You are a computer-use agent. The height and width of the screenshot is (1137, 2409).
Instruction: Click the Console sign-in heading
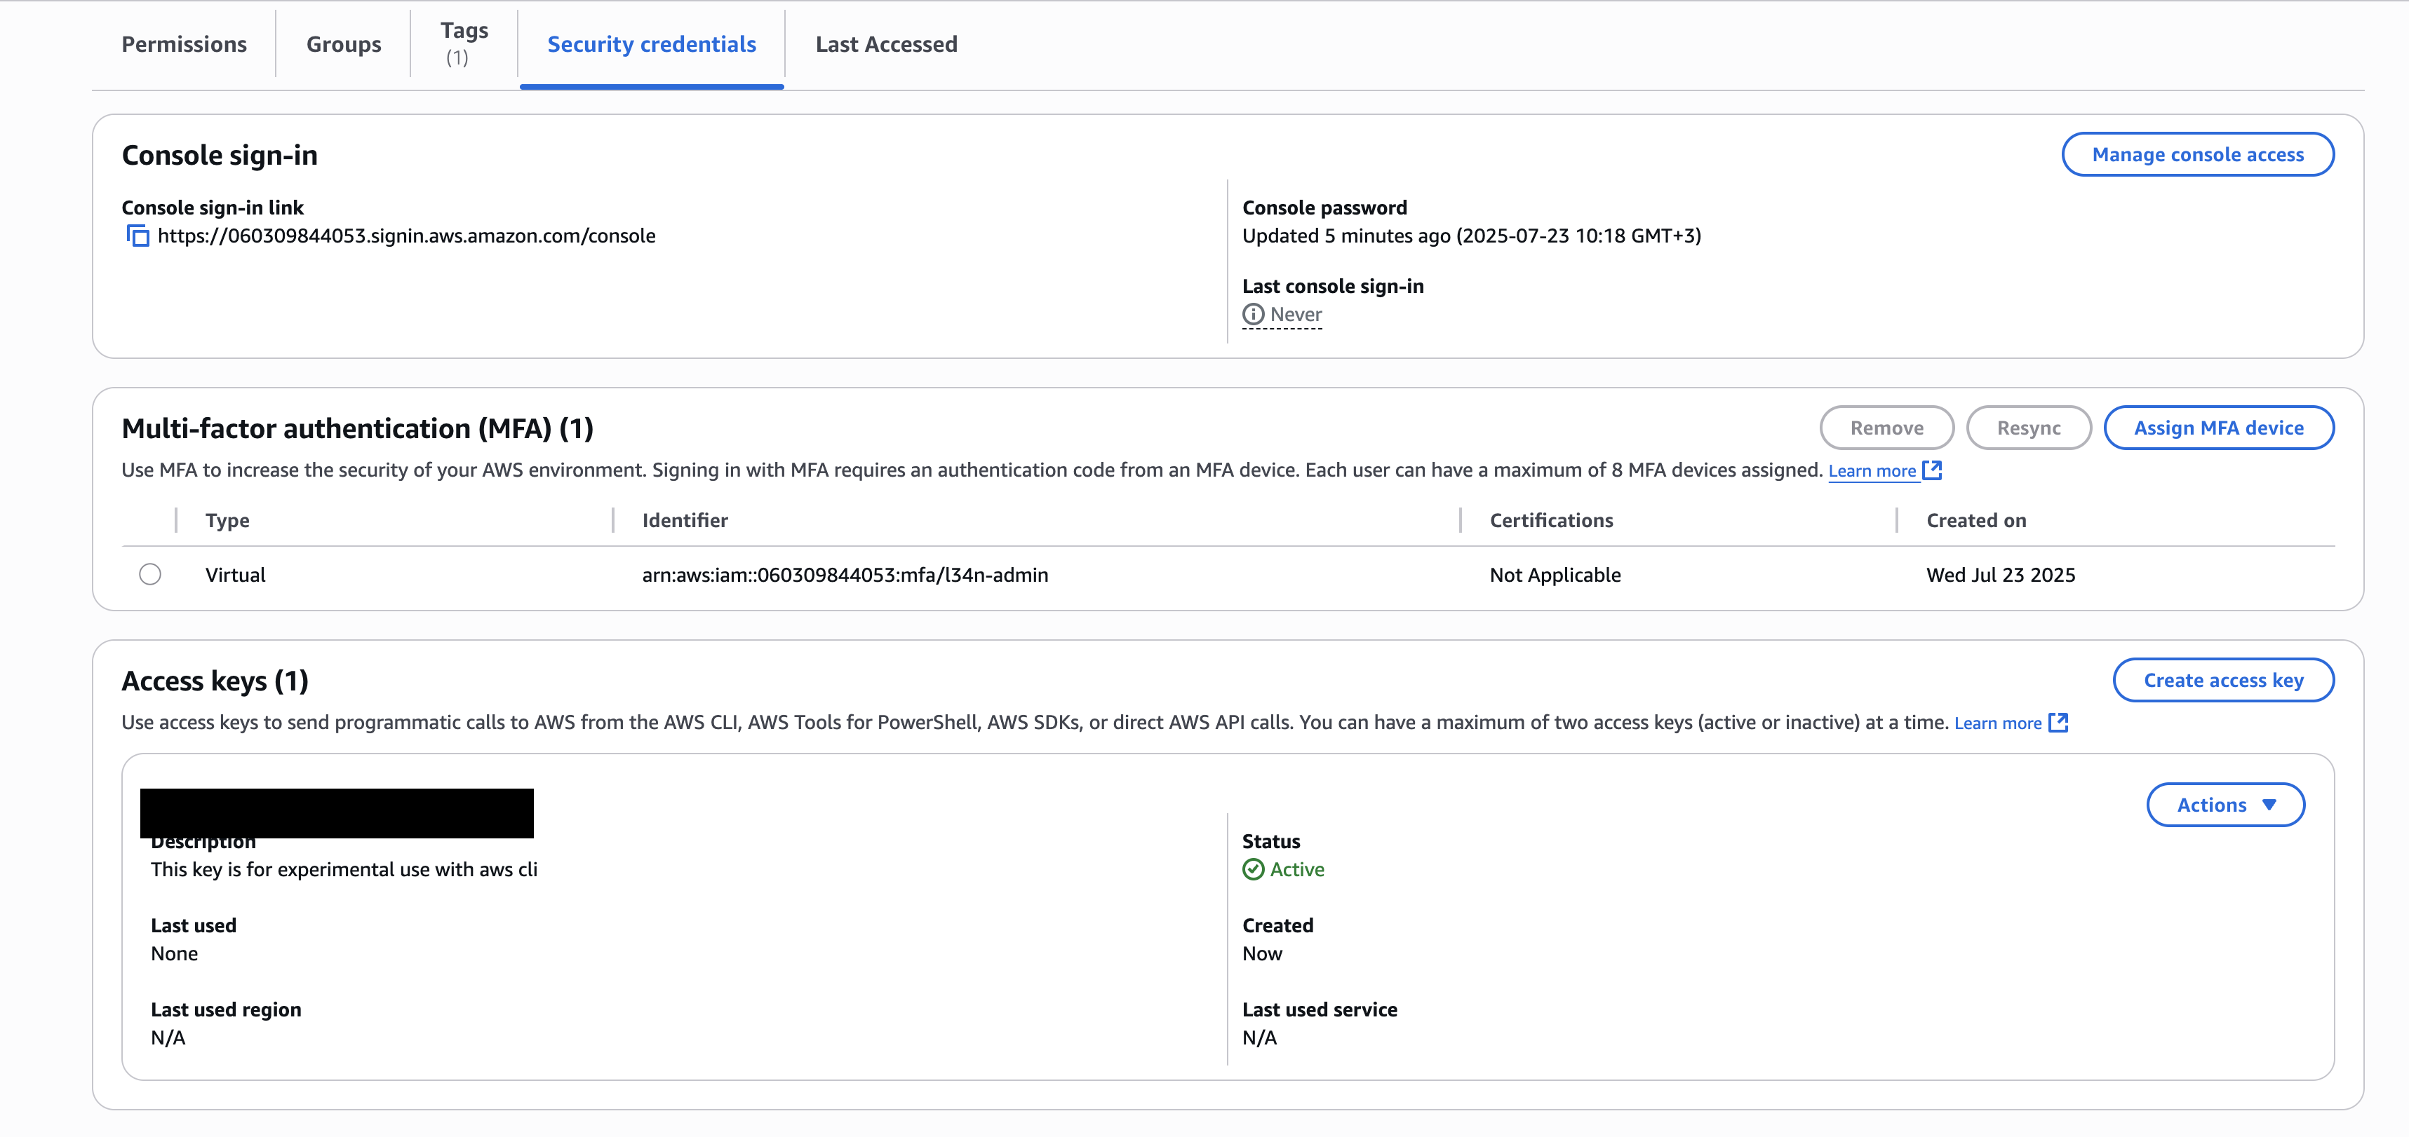220,155
